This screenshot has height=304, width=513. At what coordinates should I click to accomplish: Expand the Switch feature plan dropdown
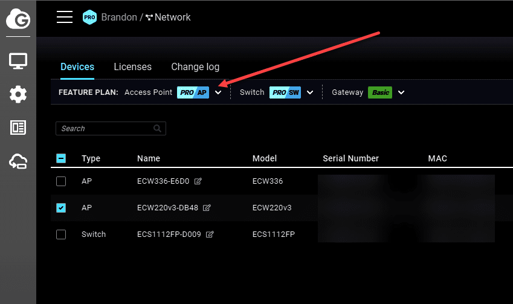[310, 92]
